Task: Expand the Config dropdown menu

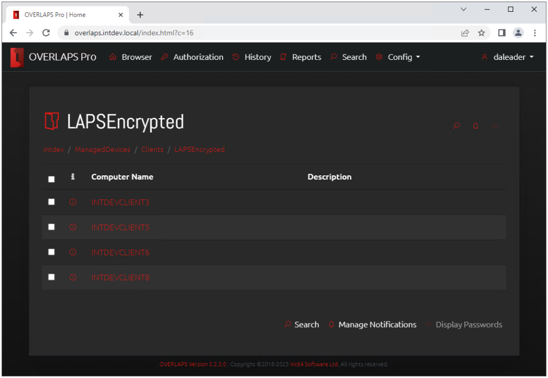Action: [x=398, y=57]
